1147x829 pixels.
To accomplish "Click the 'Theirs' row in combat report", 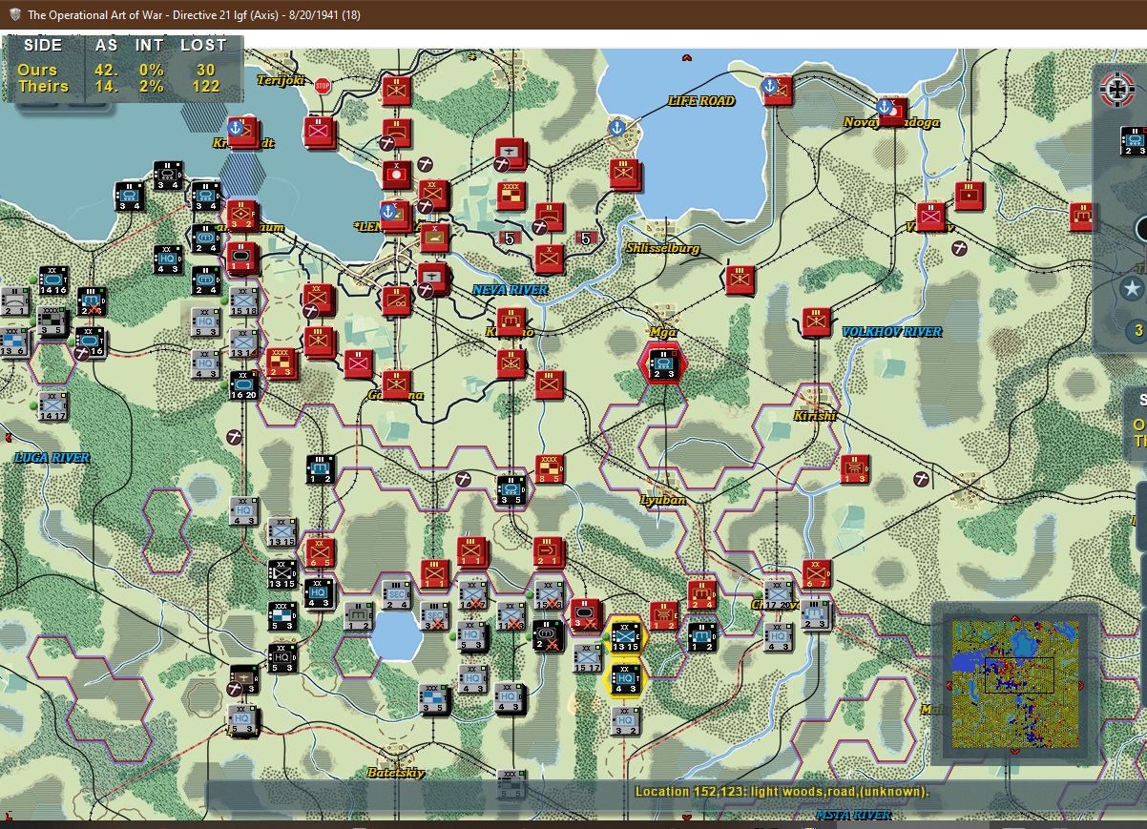I will pos(119,86).
